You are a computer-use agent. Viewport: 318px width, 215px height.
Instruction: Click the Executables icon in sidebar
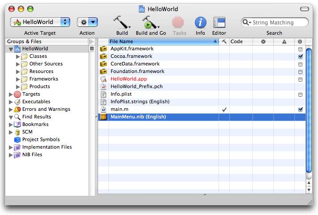(x=17, y=101)
